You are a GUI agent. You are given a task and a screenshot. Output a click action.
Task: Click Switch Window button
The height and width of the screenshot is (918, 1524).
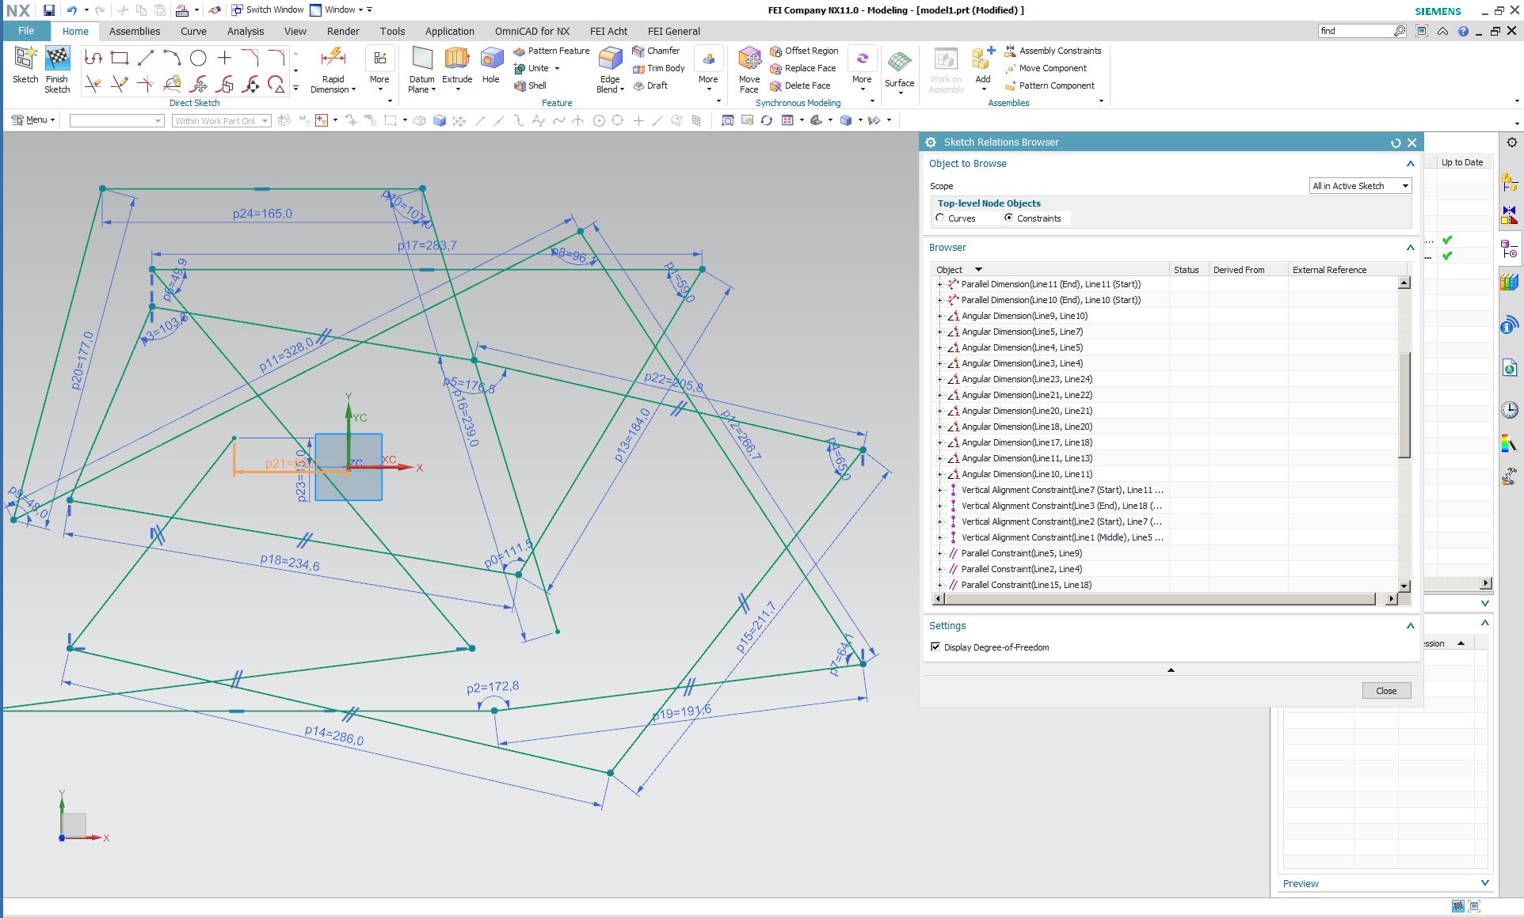[268, 9]
